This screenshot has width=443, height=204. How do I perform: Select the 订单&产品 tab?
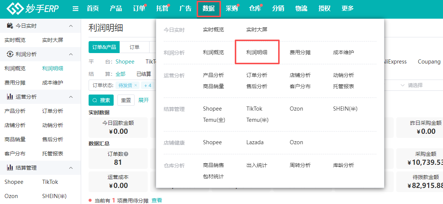104,47
